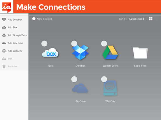Click the sort stepper arrows
The image size is (161, 120).
tap(144, 19)
